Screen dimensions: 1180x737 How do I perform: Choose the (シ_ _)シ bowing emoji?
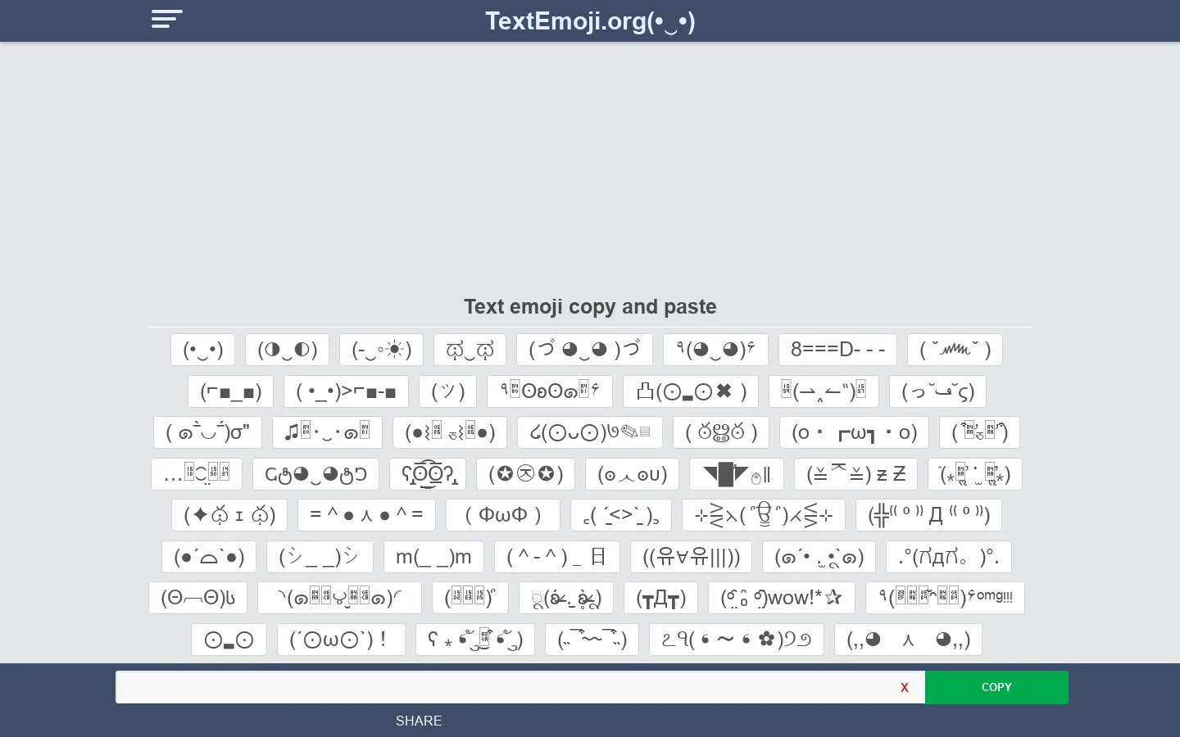(x=320, y=557)
